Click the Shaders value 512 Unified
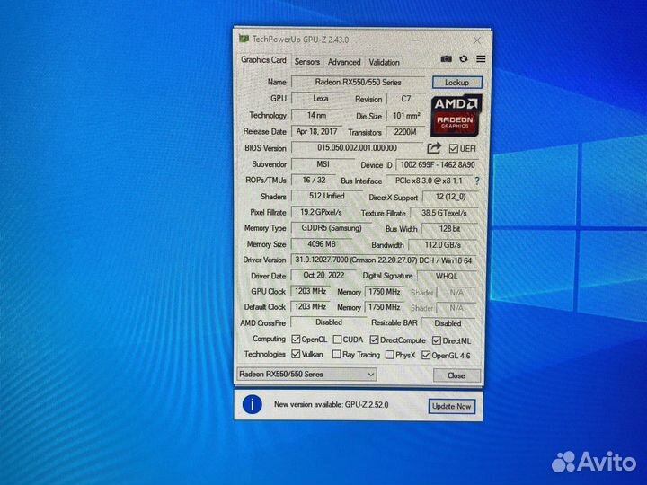 point(327,196)
